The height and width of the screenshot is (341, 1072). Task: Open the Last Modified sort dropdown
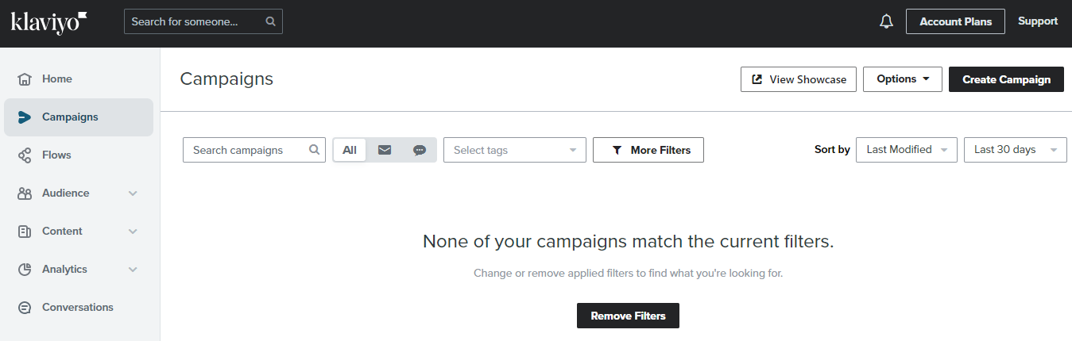coord(907,150)
